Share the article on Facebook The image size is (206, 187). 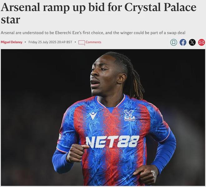[x=183, y=43]
